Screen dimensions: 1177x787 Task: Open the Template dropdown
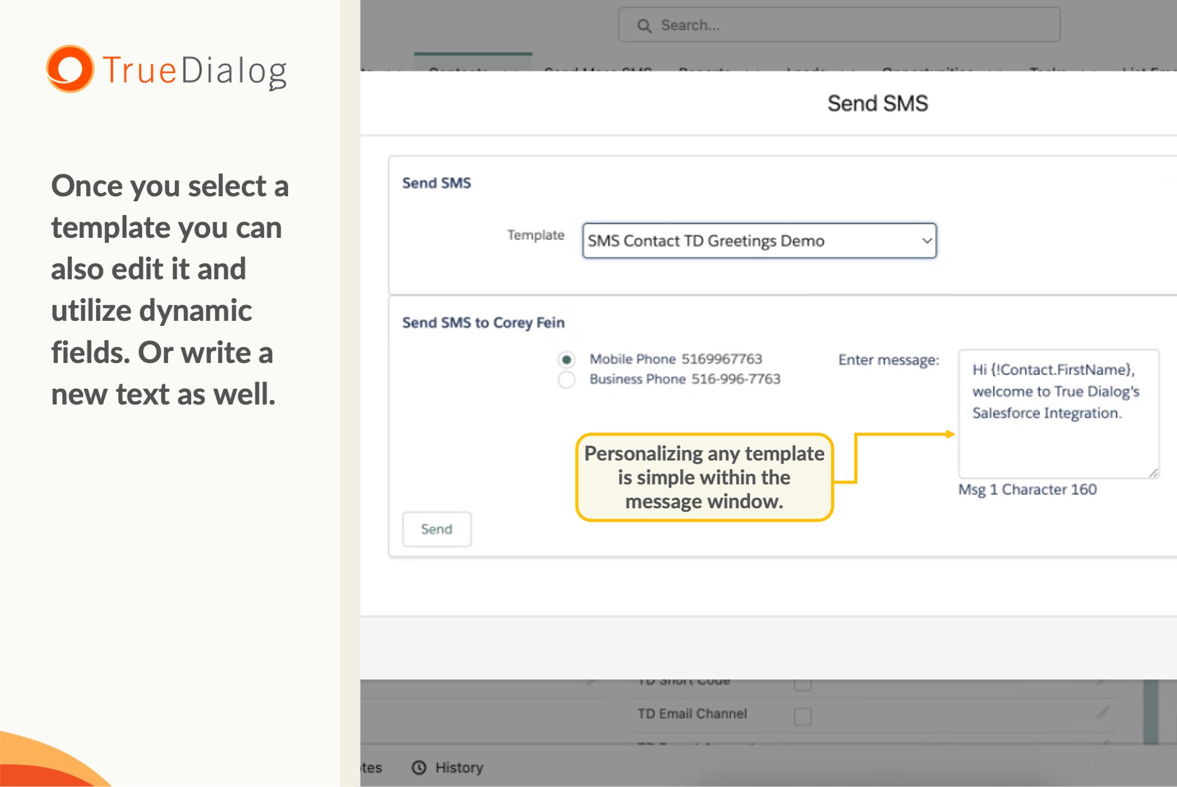pyautogui.click(x=759, y=241)
